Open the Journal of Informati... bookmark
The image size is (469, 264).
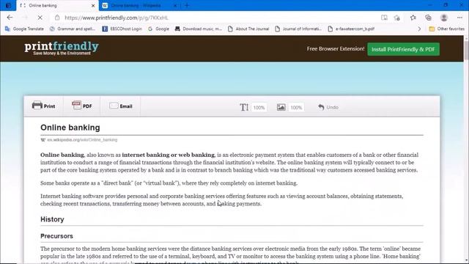298,29
